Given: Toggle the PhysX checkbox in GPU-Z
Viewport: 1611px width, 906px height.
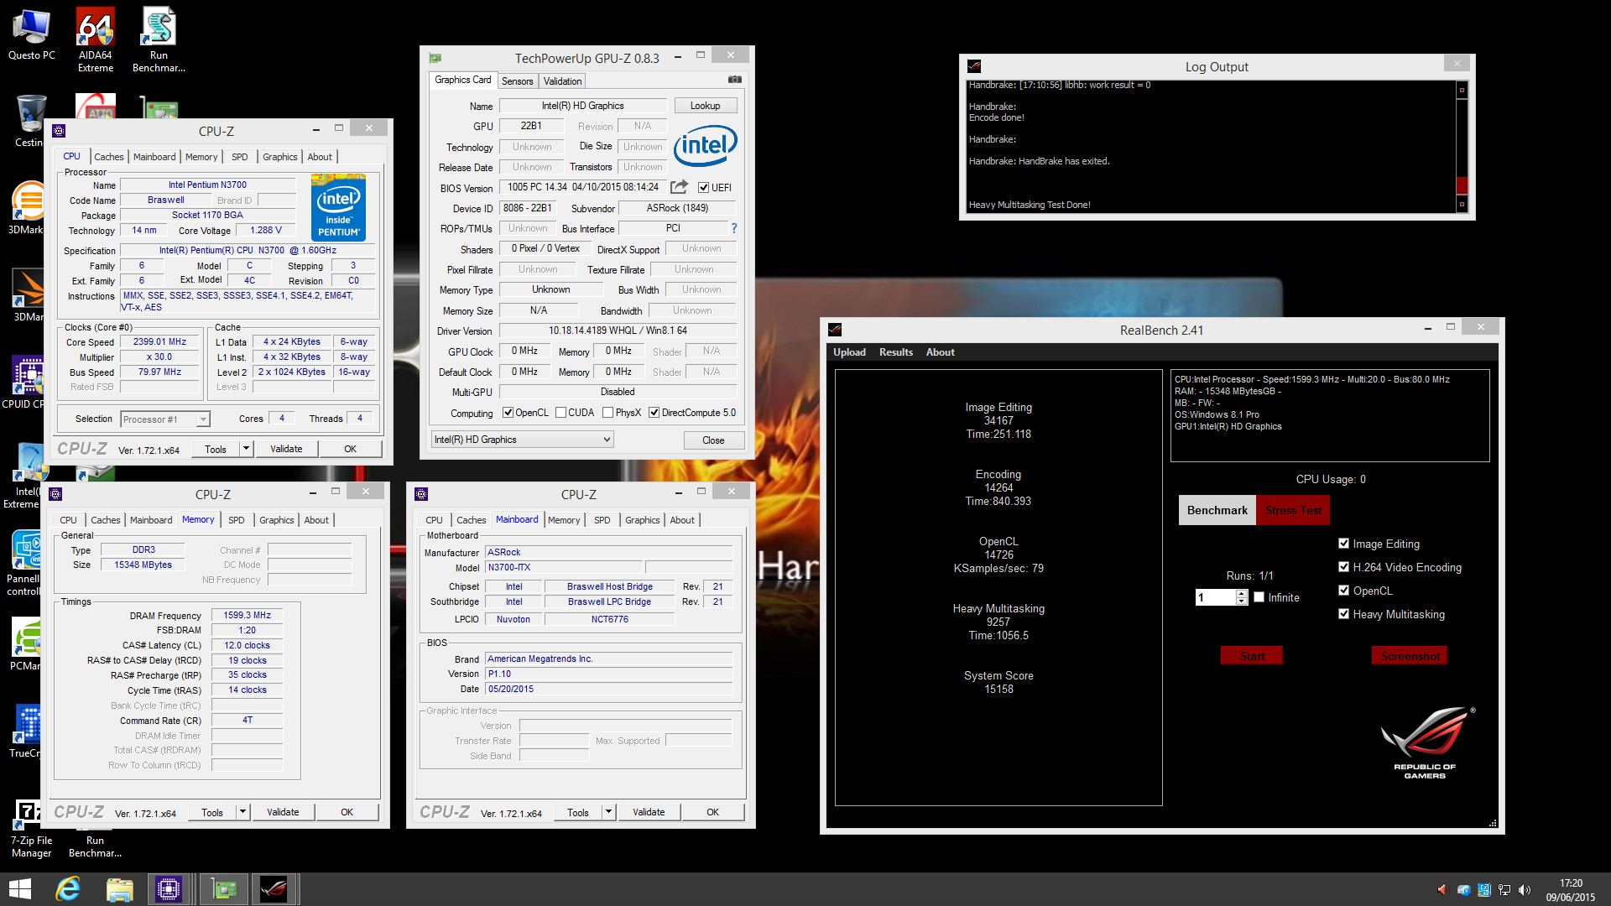Looking at the screenshot, I should point(607,412).
